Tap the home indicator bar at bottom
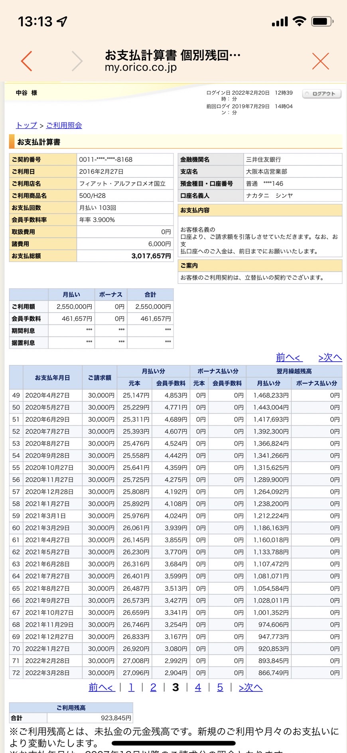Screen dimensions: 347x753 click(173, 743)
